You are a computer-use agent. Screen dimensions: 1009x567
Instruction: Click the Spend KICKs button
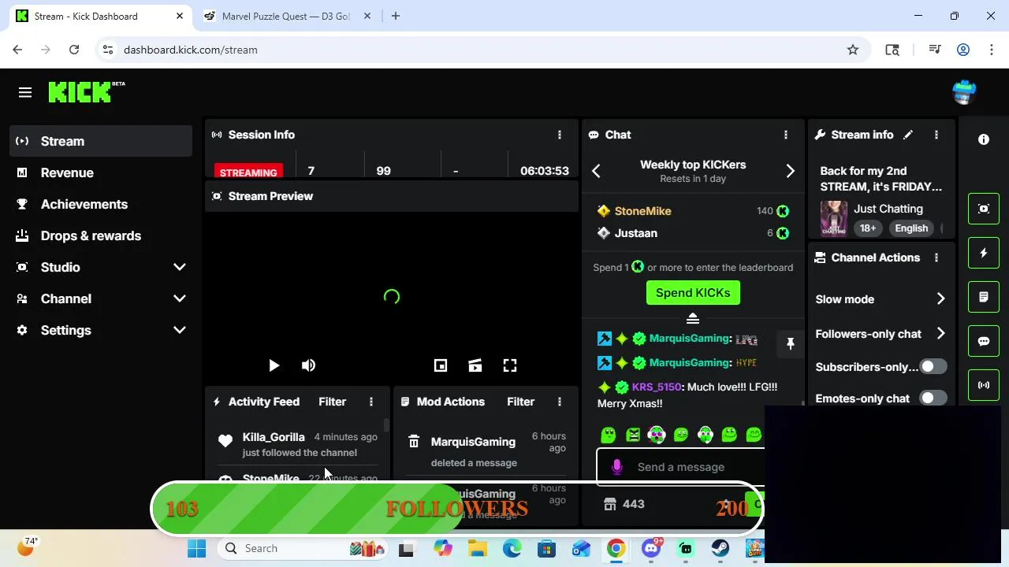point(693,292)
